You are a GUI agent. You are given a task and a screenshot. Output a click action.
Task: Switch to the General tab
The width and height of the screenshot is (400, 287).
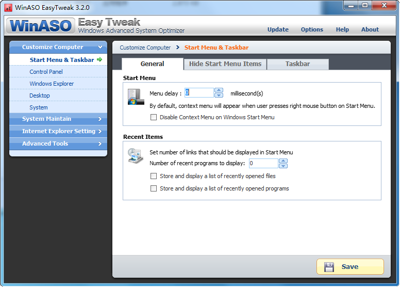(153, 64)
